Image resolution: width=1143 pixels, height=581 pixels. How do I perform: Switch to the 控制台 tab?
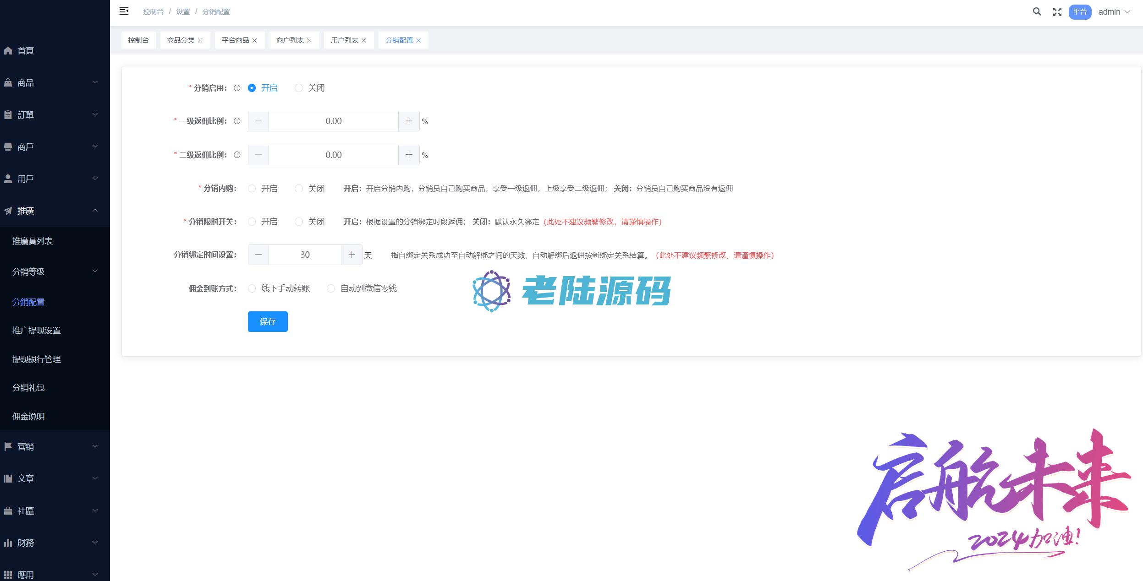(x=138, y=40)
